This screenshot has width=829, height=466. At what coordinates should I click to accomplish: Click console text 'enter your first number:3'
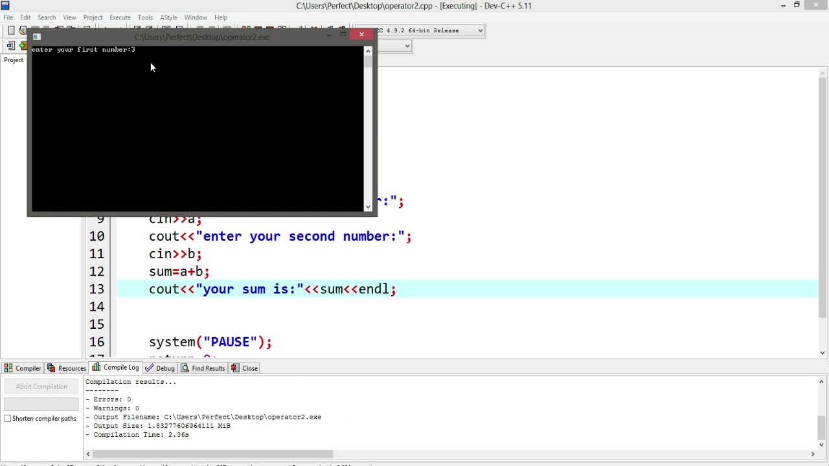point(84,50)
